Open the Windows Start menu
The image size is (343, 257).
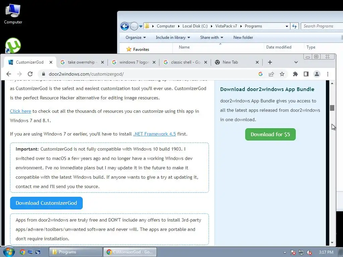(x=9, y=252)
